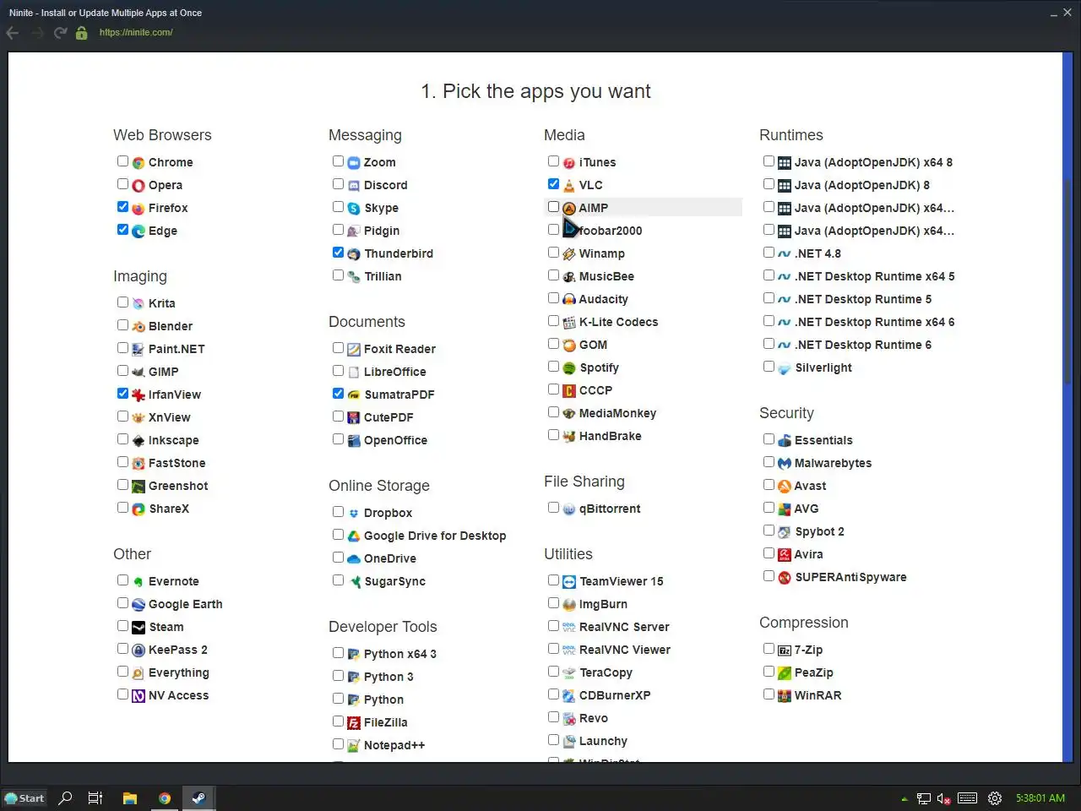Check the Paint.NET checkbox

tap(122, 347)
